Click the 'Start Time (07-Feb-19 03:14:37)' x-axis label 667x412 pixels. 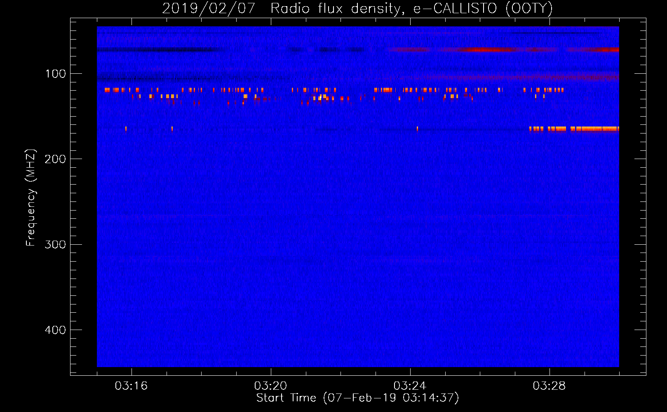[x=357, y=398]
